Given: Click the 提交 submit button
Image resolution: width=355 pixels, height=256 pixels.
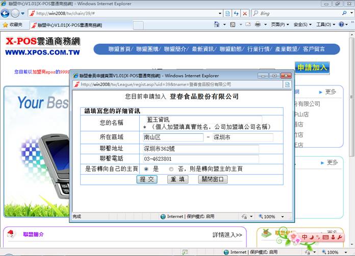Looking at the screenshot, I should pyautogui.click(x=147, y=180).
